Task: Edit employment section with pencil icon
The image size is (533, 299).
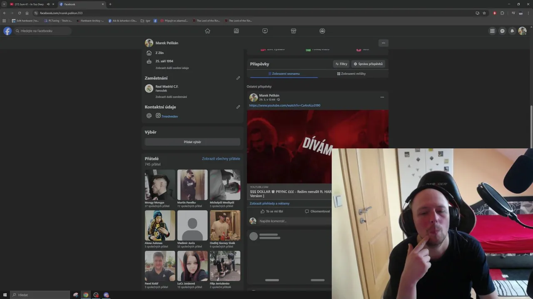Action: pyautogui.click(x=238, y=78)
